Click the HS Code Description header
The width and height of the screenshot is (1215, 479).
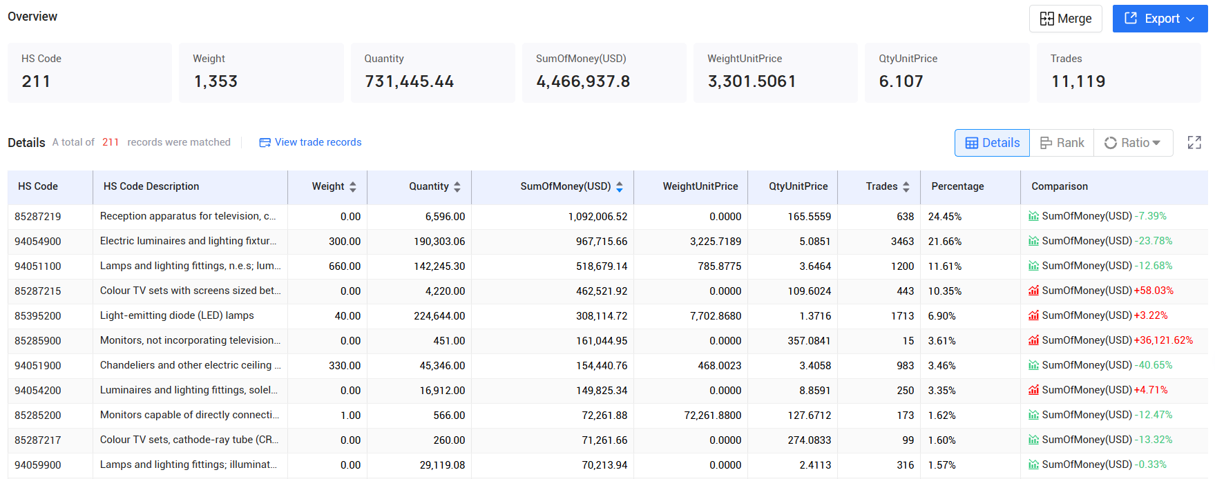click(151, 186)
